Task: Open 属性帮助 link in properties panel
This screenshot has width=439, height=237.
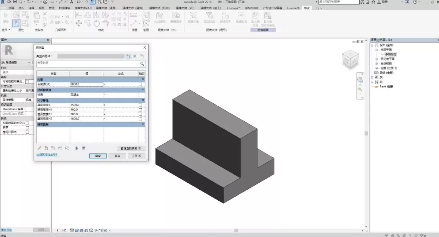Action: 7,230
